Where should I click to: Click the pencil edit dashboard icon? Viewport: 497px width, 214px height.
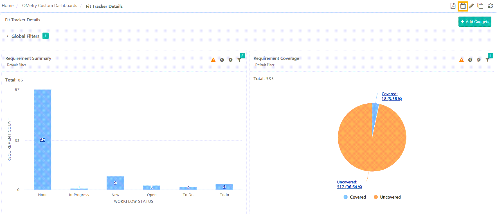coord(472,6)
